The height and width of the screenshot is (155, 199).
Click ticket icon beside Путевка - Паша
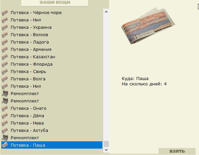click(x=5, y=145)
